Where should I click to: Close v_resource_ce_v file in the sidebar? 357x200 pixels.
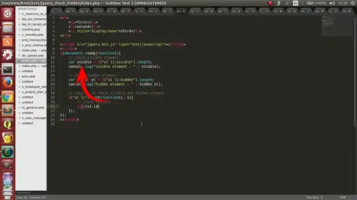click(x=20, y=14)
